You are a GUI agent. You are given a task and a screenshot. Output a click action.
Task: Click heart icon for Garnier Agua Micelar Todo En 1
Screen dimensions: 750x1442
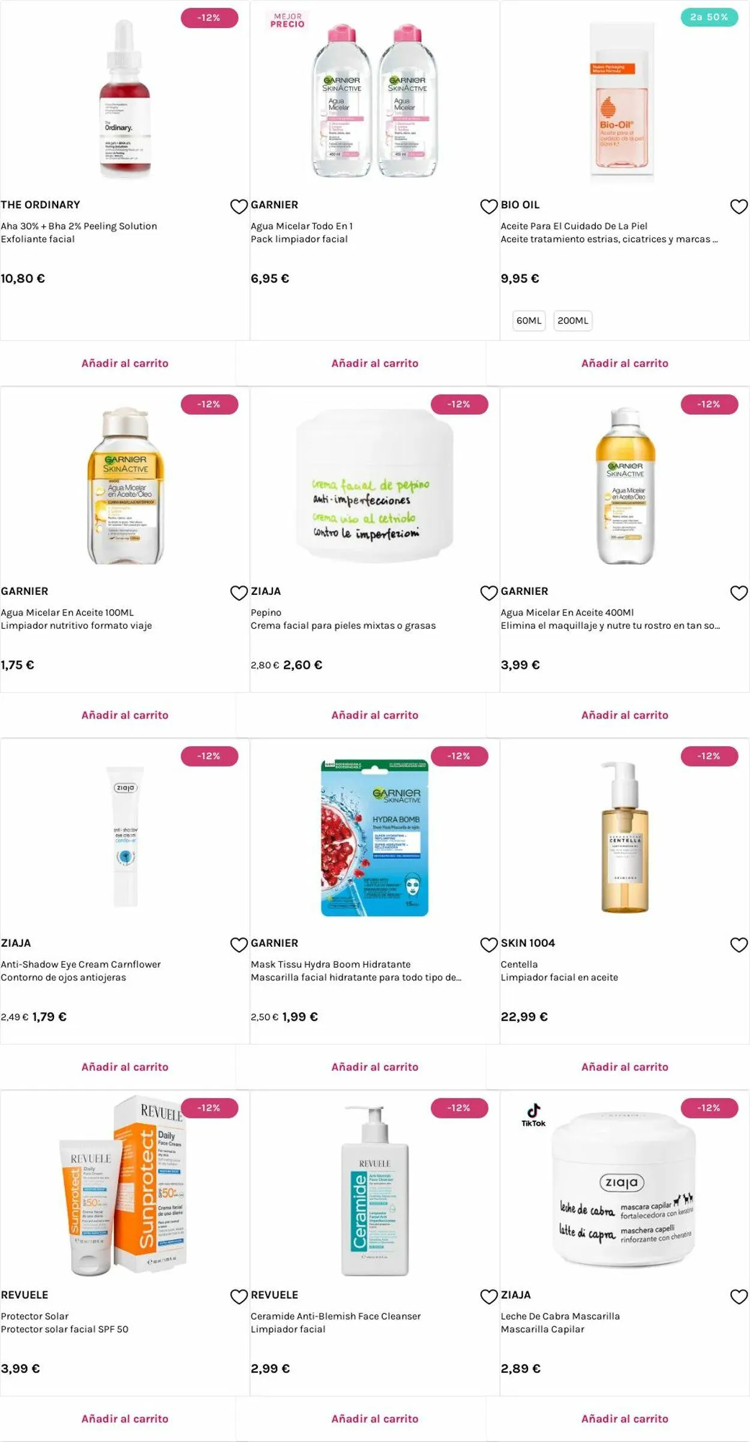click(489, 207)
